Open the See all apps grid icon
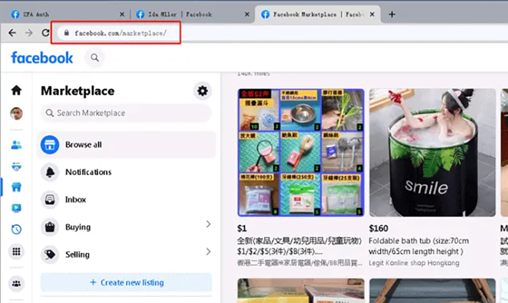The height and width of the screenshot is (303, 508). [17, 252]
